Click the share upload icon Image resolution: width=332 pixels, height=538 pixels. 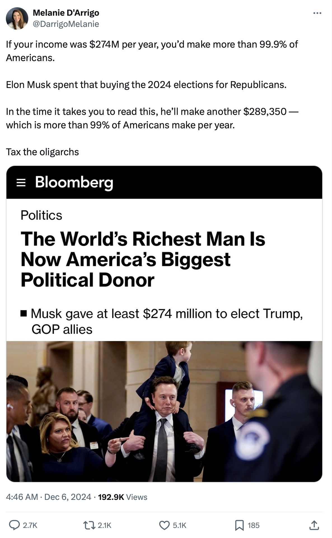click(x=314, y=525)
